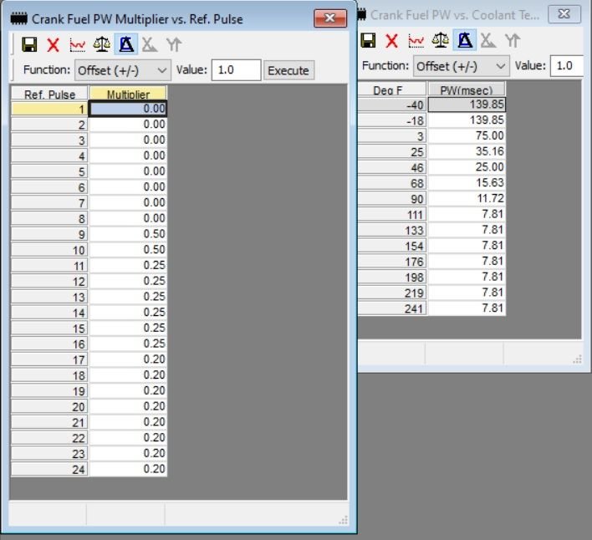
Task: Click the Execute button
Action: [x=288, y=70]
